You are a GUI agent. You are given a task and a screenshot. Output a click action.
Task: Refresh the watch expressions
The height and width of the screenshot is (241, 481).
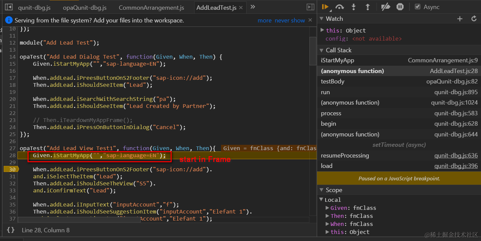tap(474, 19)
